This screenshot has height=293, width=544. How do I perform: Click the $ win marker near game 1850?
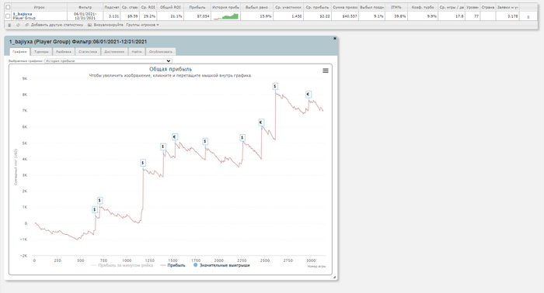click(x=205, y=141)
